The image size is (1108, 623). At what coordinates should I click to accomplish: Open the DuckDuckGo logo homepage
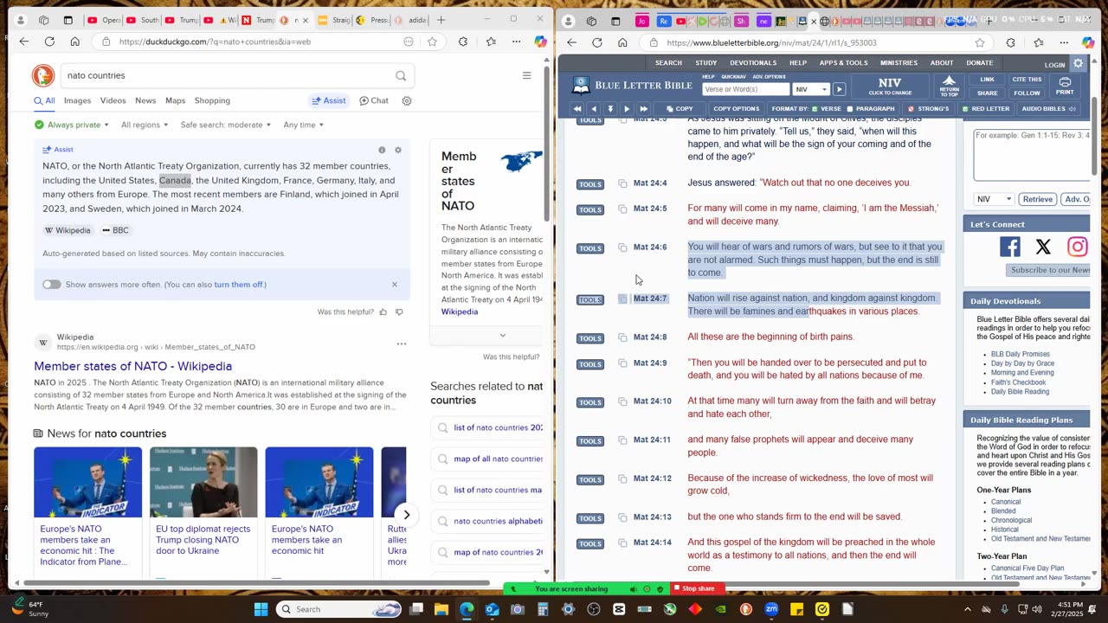42,75
